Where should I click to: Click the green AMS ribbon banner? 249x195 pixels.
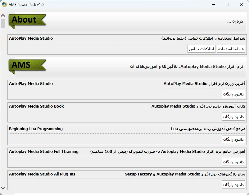point(27,65)
